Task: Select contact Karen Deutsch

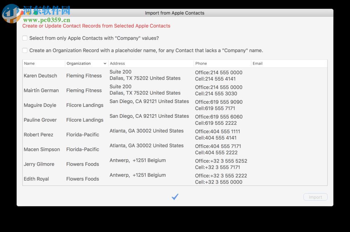Action: [40, 75]
